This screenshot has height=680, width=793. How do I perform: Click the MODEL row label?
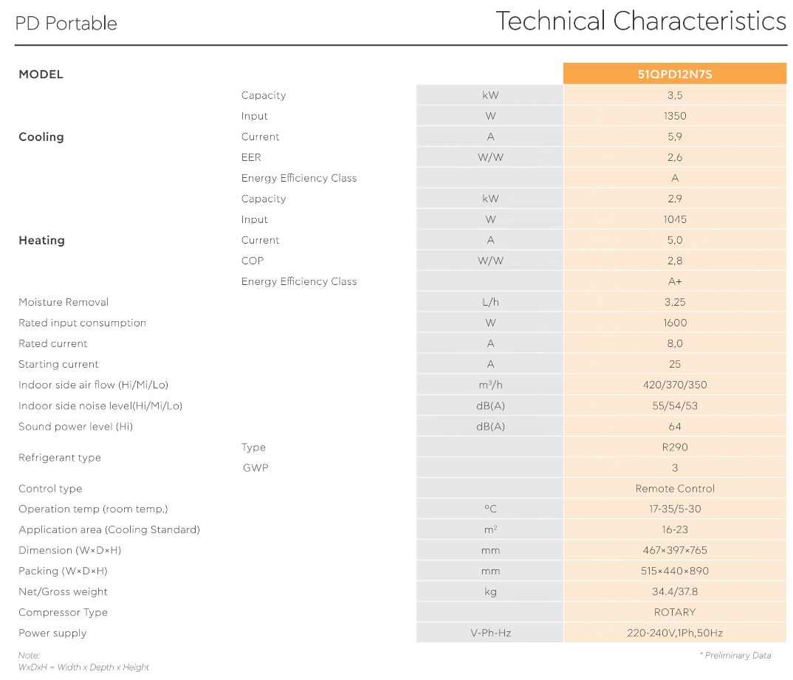pos(41,75)
